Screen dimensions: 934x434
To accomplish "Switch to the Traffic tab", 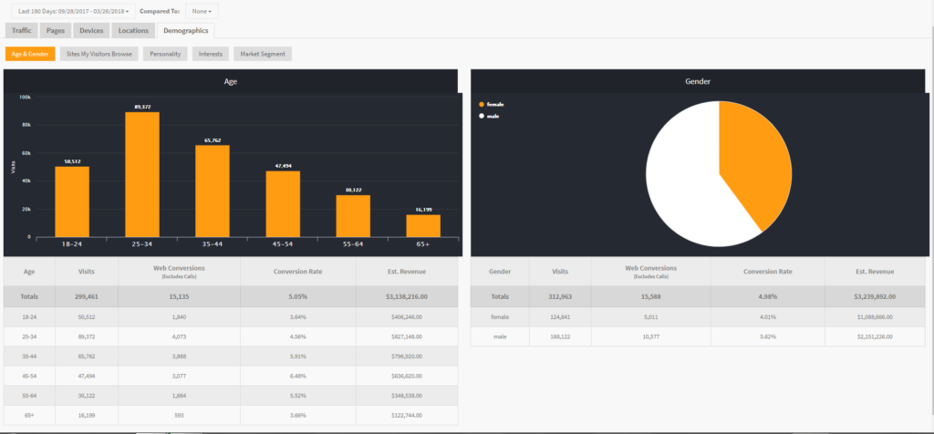I will (x=22, y=30).
